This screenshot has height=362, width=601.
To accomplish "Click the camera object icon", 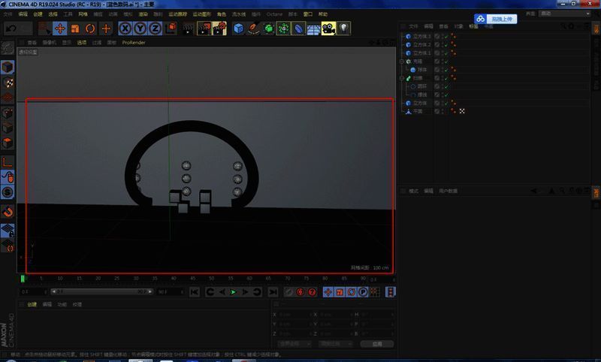I will coord(328,29).
